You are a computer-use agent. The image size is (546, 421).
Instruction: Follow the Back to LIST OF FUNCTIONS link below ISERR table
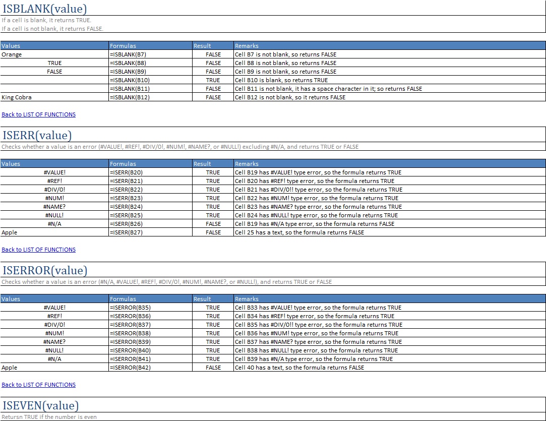(x=38, y=249)
